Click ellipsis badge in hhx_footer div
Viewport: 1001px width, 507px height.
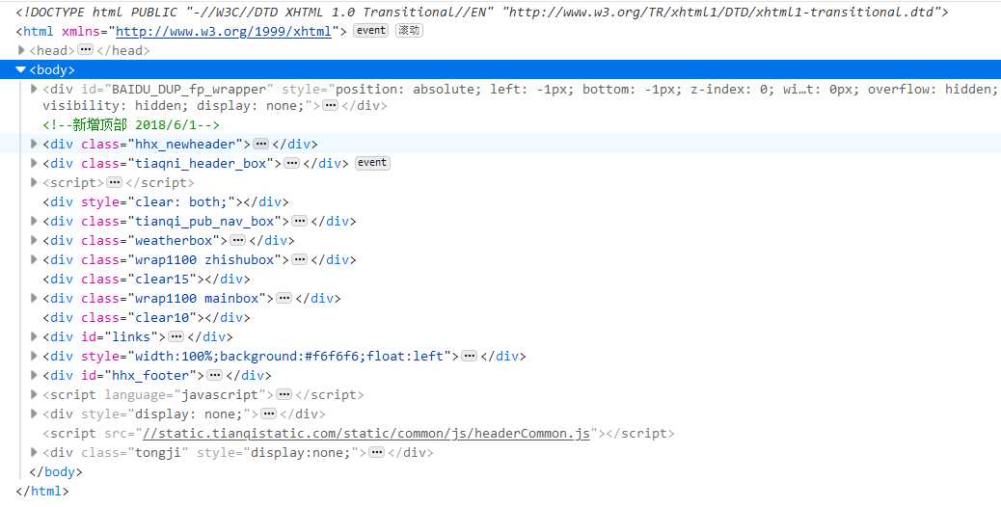point(214,375)
